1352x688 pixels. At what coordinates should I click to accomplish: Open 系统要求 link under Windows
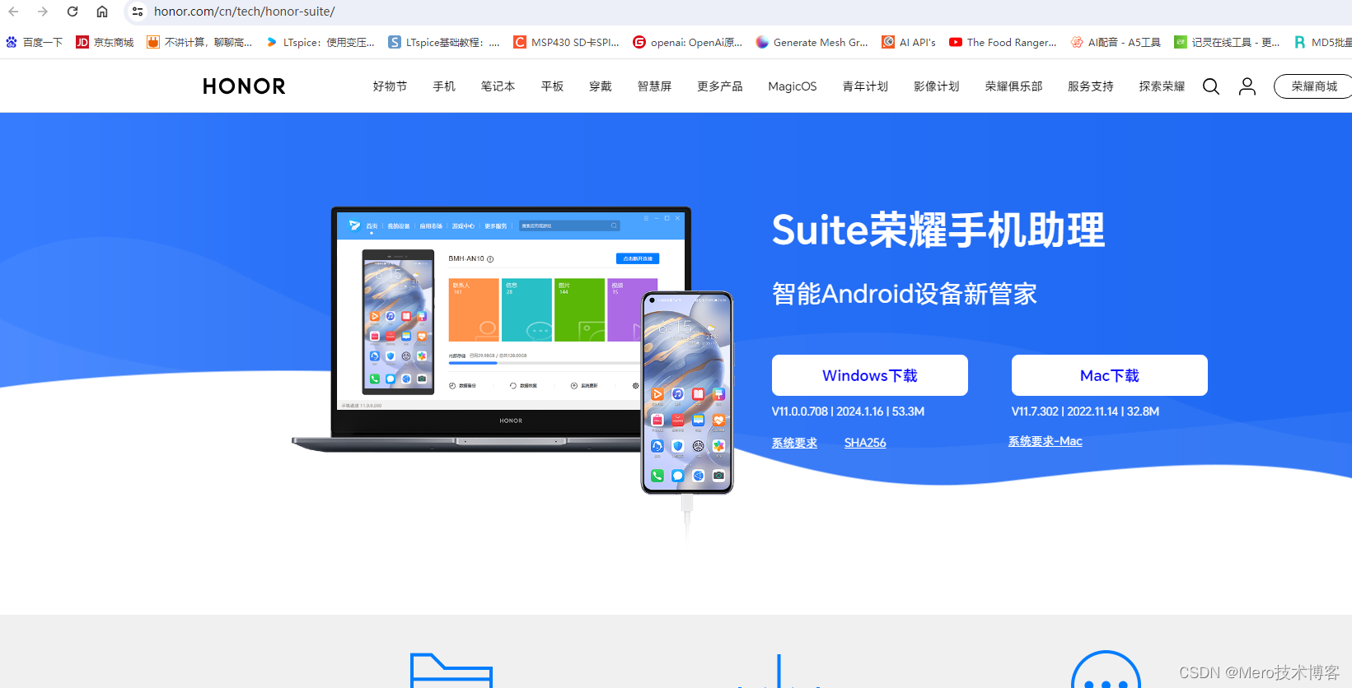[794, 443]
